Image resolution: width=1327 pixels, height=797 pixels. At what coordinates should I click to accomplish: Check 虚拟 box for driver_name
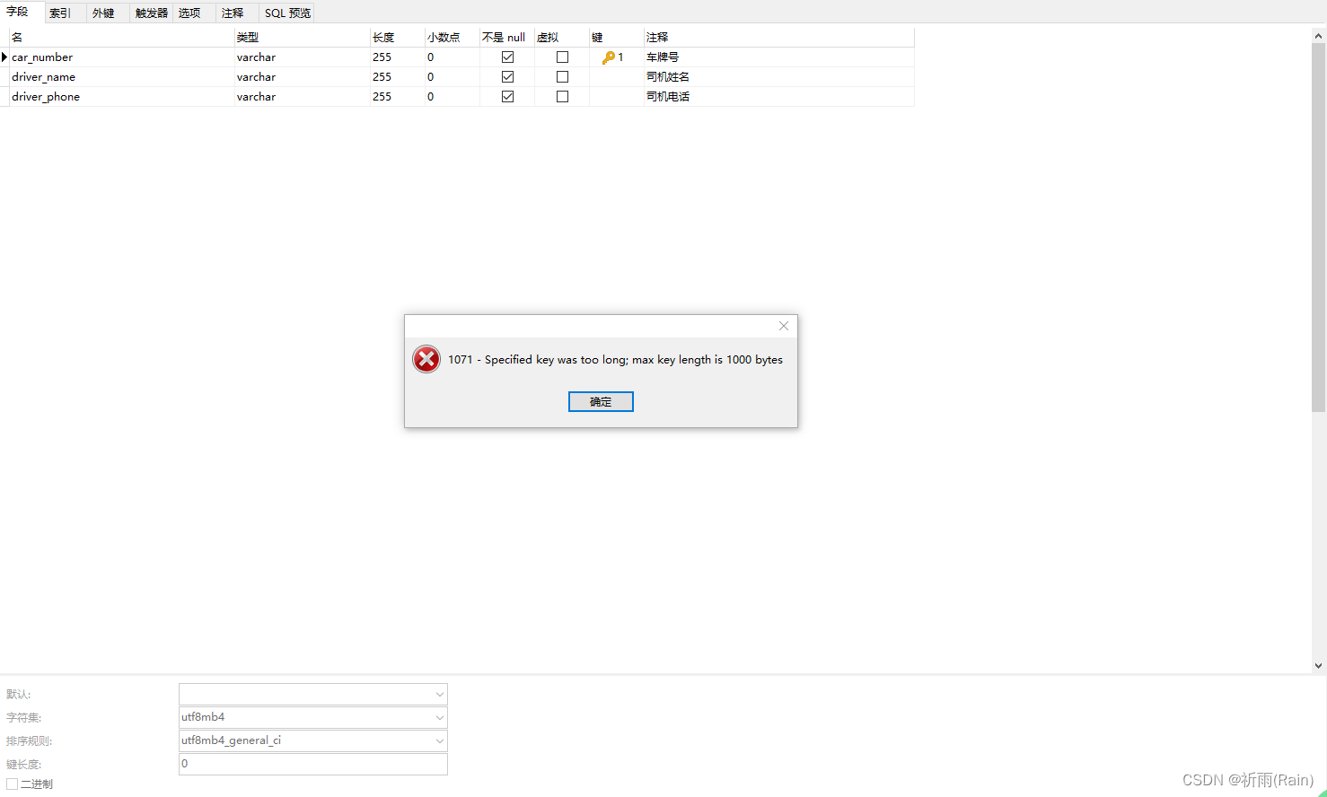(562, 77)
